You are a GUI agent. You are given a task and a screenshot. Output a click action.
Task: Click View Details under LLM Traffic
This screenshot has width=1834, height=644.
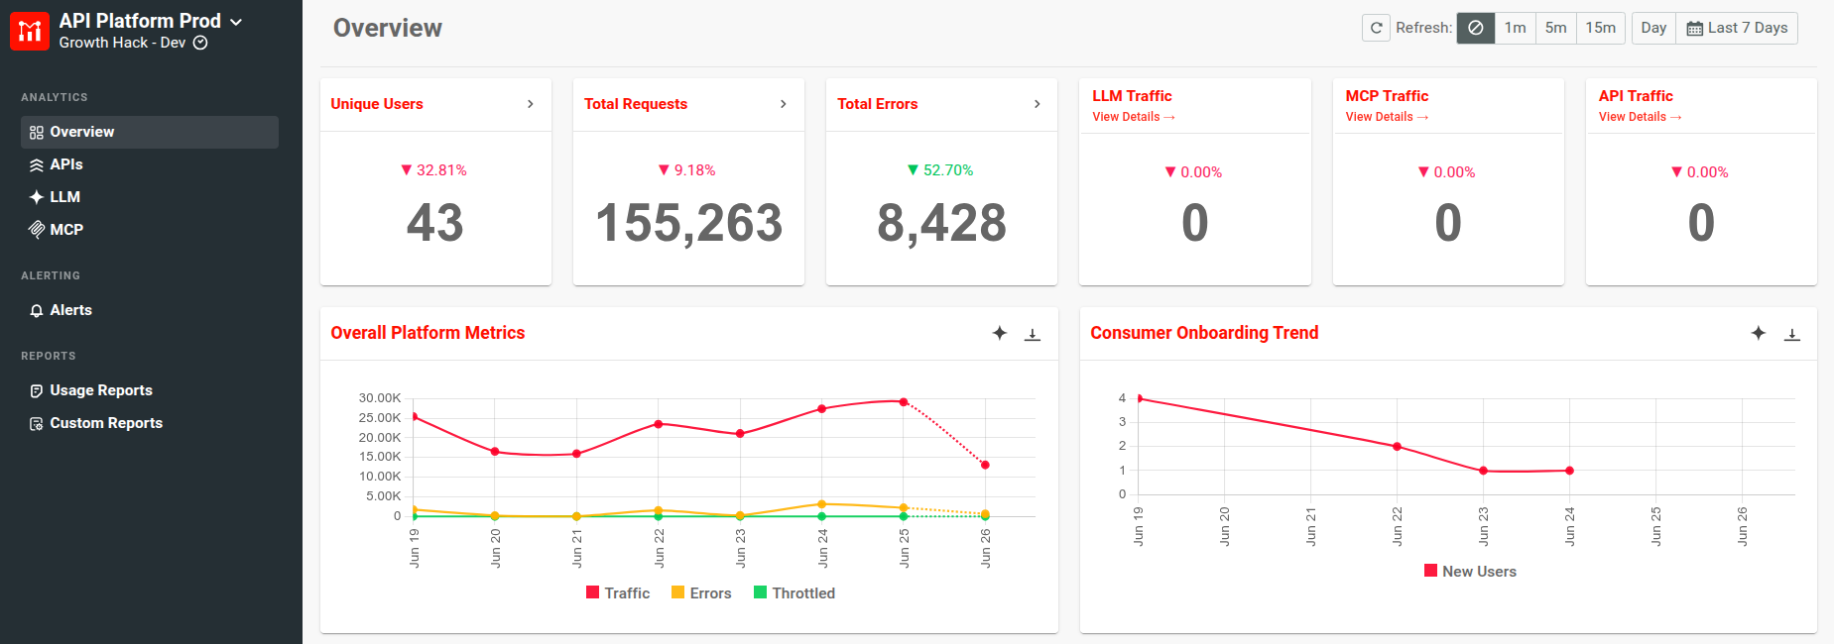tap(1134, 117)
